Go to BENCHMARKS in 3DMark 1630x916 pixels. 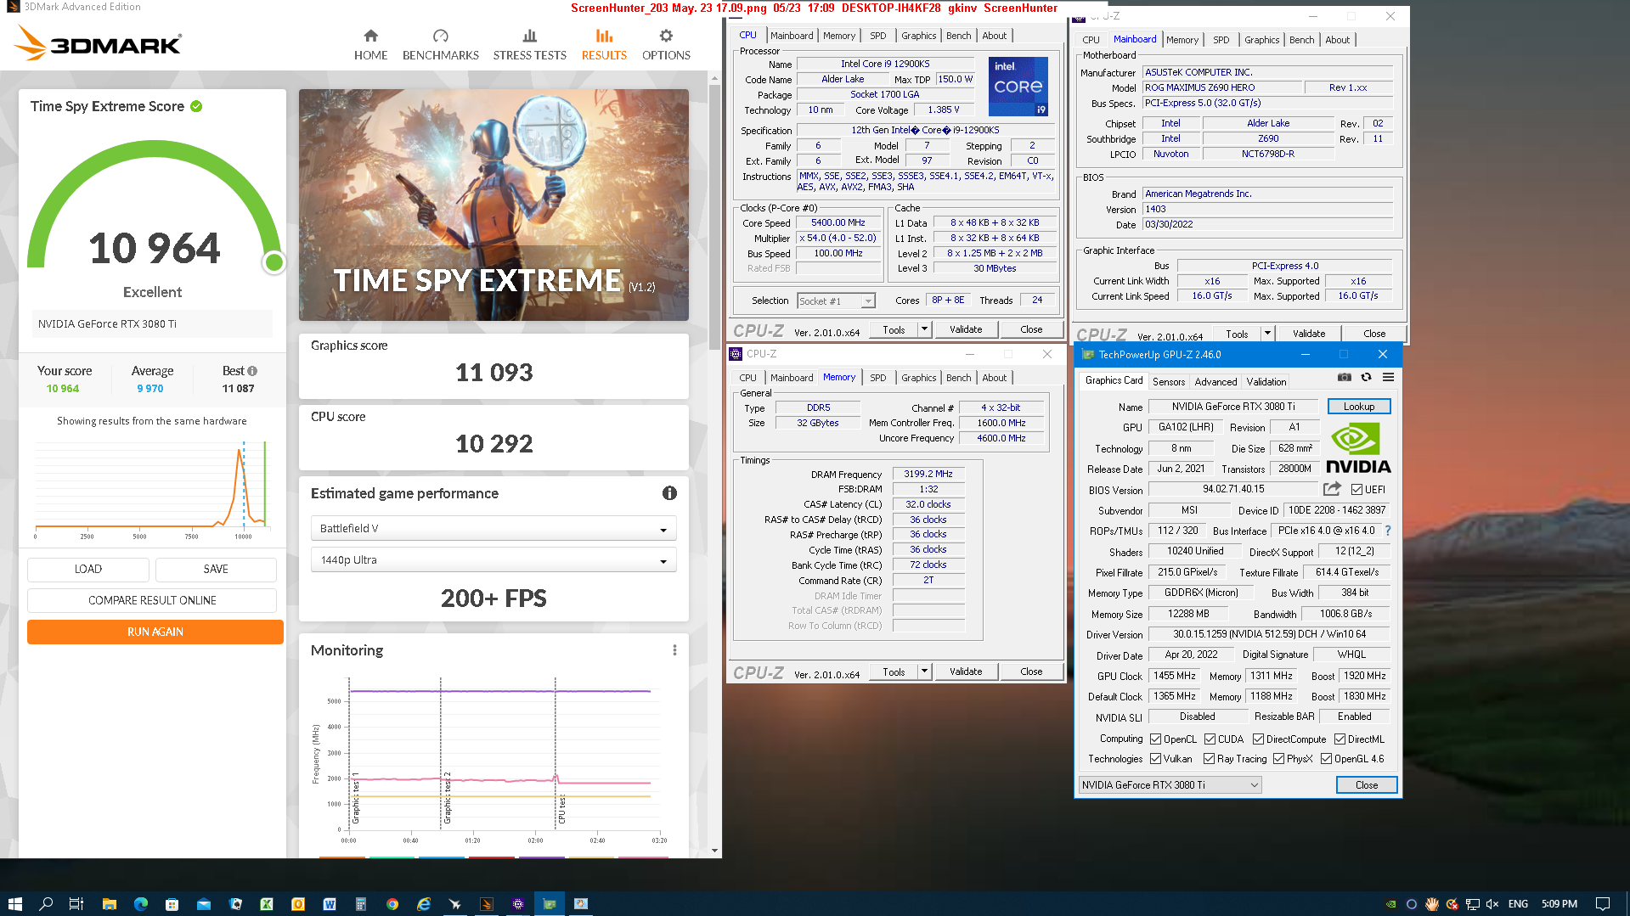pyautogui.click(x=440, y=45)
